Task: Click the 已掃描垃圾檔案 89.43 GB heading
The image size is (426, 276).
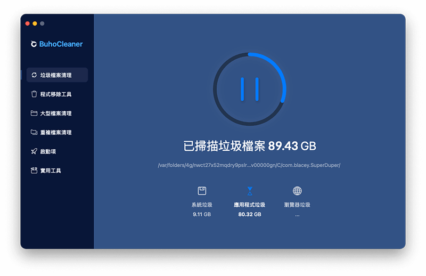Action: point(249,146)
